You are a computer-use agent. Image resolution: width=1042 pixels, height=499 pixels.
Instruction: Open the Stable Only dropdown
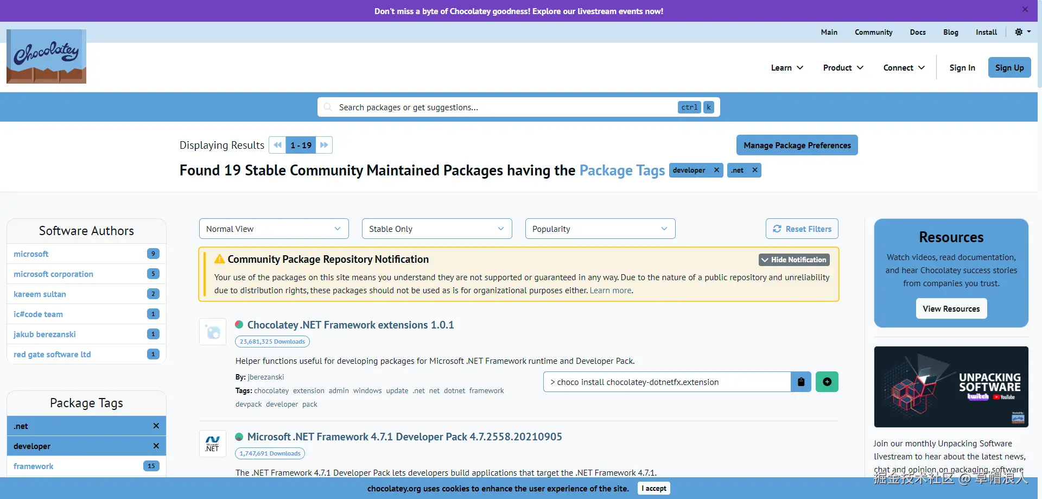[x=437, y=229]
